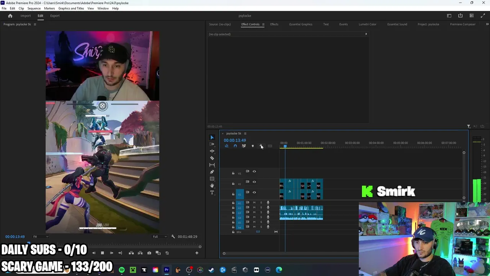The height and width of the screenshot is (276, 490).
Task: Show overflow panel tabs chevron
Action: coord(487,24)
